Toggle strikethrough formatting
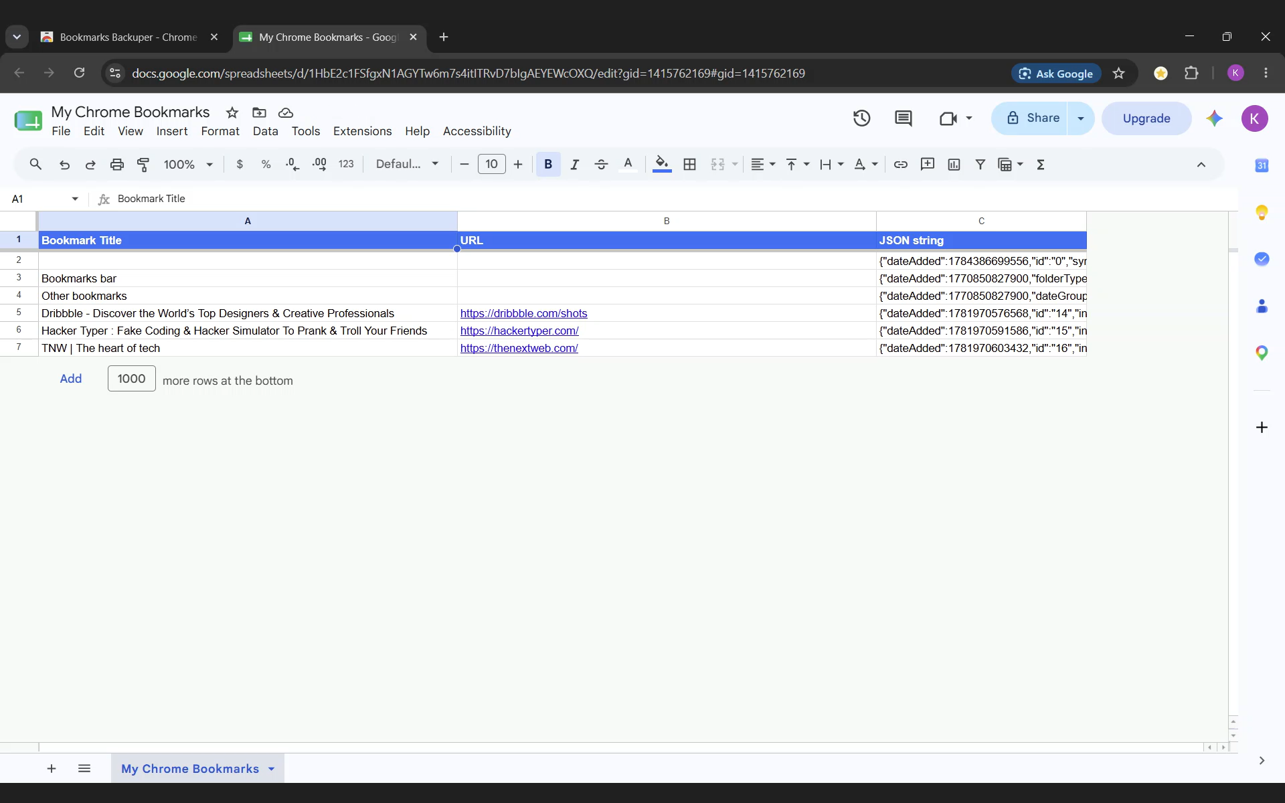The image size is (1285, 803). point(601,164)
